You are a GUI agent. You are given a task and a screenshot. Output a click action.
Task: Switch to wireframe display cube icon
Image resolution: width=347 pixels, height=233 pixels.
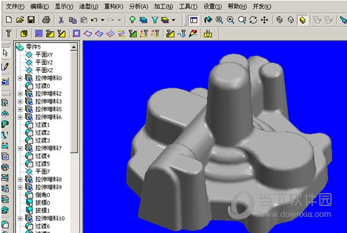279,20
